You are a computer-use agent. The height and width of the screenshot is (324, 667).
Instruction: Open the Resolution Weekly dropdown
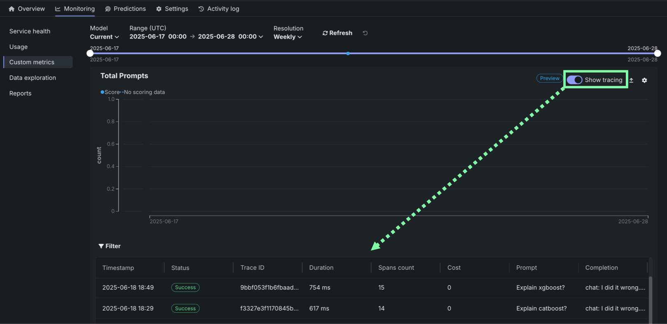(x=288, y=37)
